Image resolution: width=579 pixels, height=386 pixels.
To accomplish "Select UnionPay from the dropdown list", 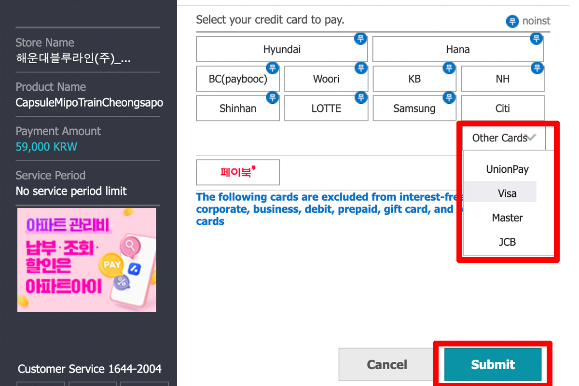I will (x=507, y=169).
